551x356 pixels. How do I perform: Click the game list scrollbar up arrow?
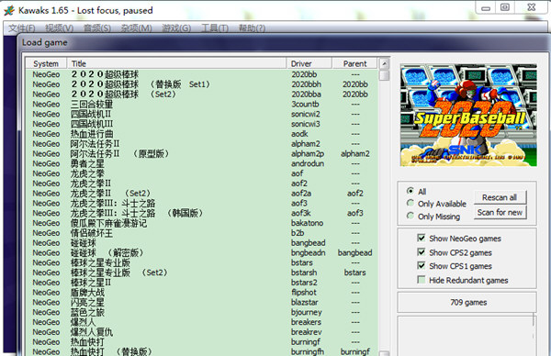[x=385, y=64]
